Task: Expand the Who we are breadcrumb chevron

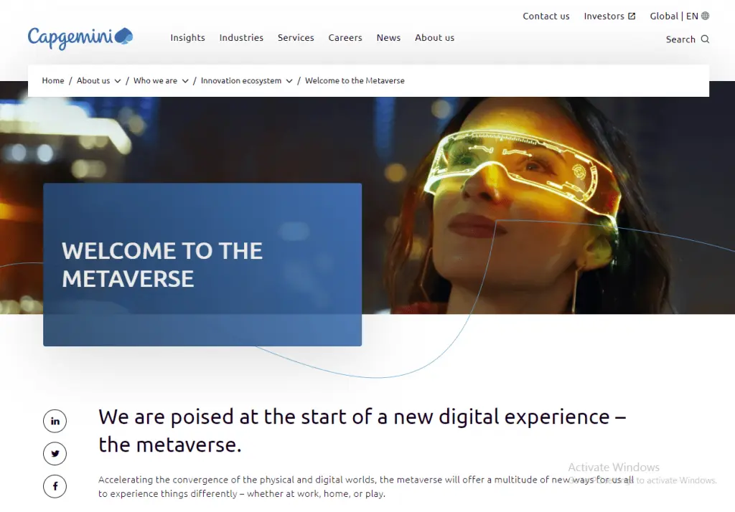Action: point(185,81)
